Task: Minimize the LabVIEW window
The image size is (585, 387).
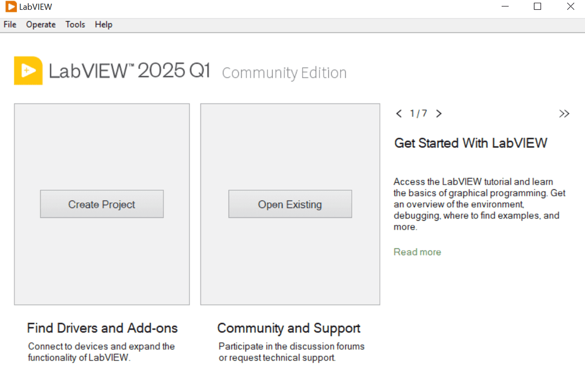Action: click(505, 7)
